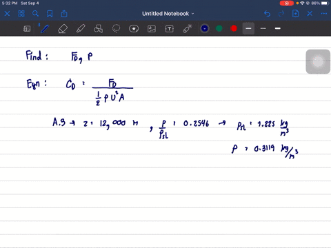This screenshot has width=331, height=248.
Task: Open the share and export menu
Action: click(x=64, y=14)
